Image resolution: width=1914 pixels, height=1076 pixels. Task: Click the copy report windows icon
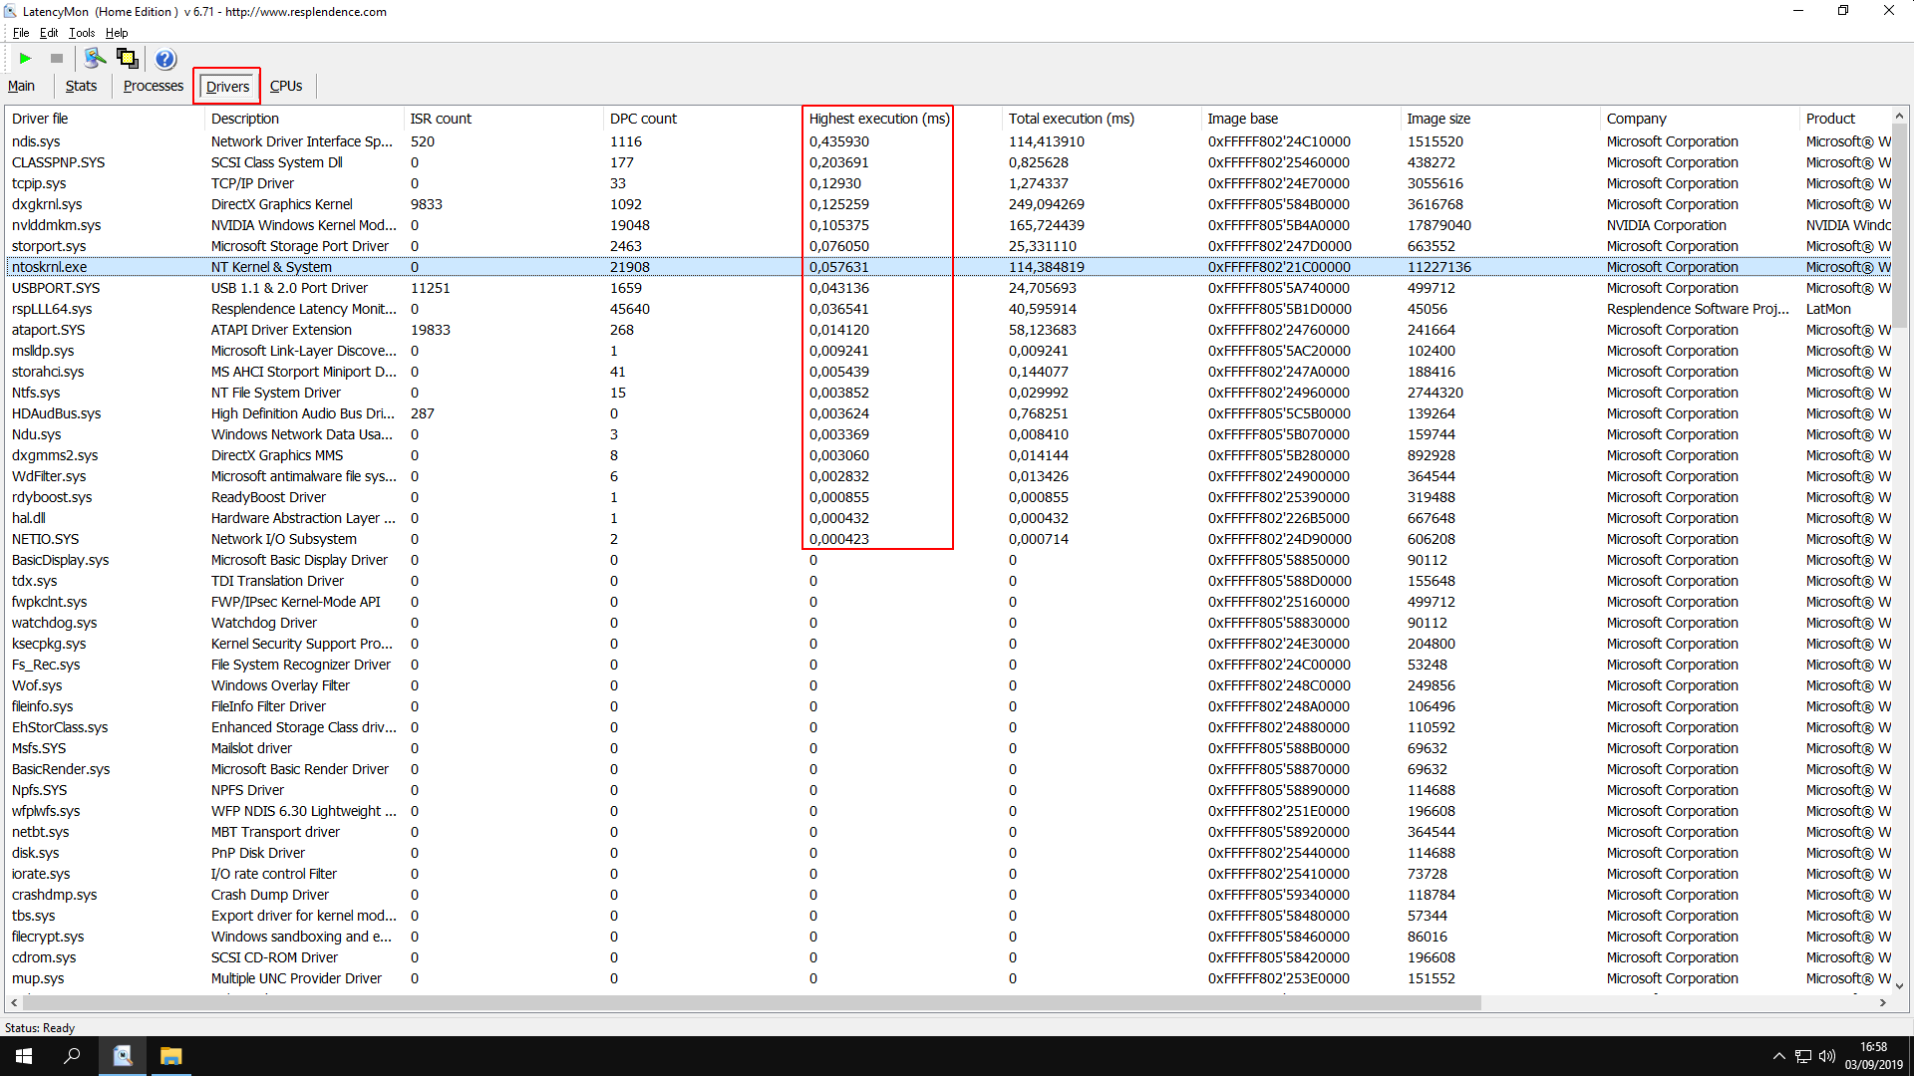(128, 59)
